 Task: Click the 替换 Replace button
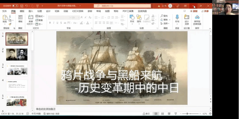165,20
